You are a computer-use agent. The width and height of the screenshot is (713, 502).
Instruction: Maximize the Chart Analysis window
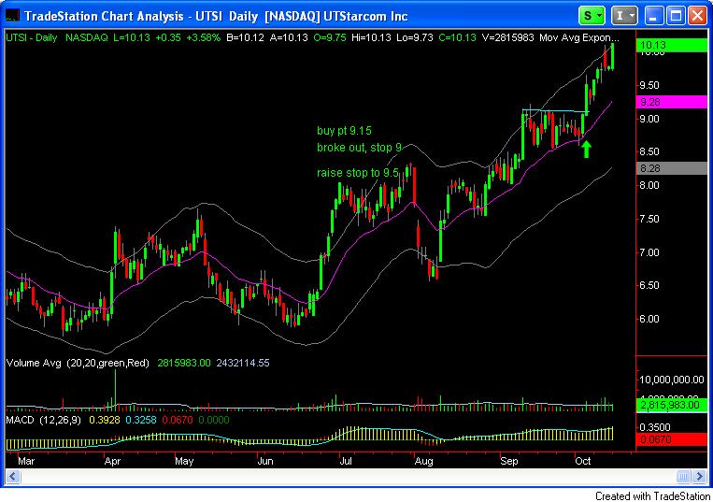point(676,16)
